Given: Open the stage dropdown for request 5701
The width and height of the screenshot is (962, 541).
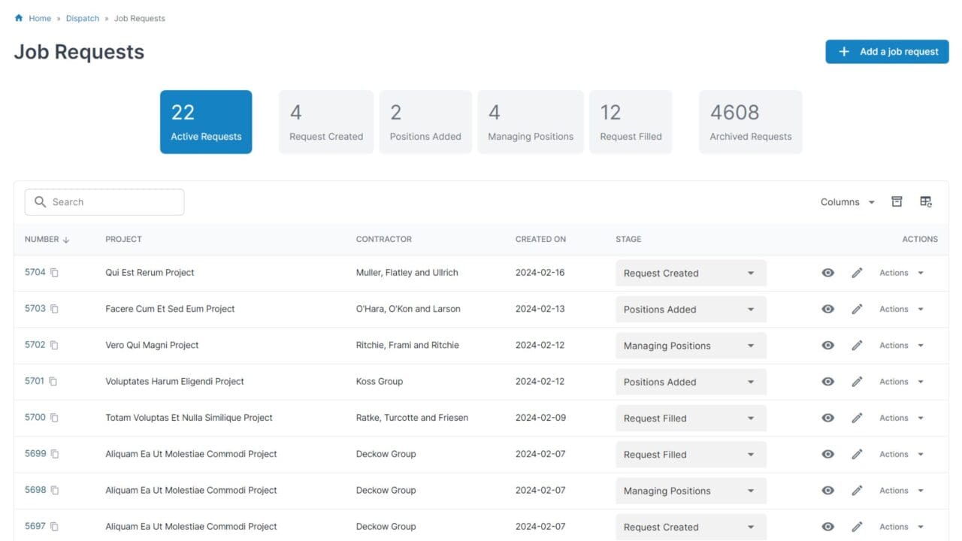Looking at the screenshot, I should 690,382.
